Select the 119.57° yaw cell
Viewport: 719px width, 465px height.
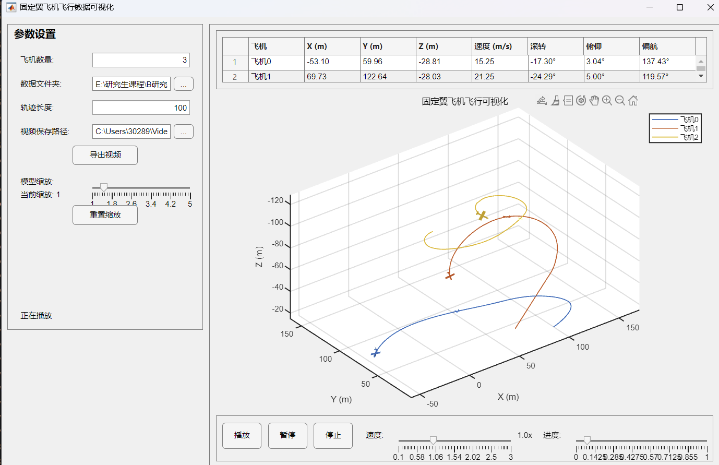click(x=667, y=76)
